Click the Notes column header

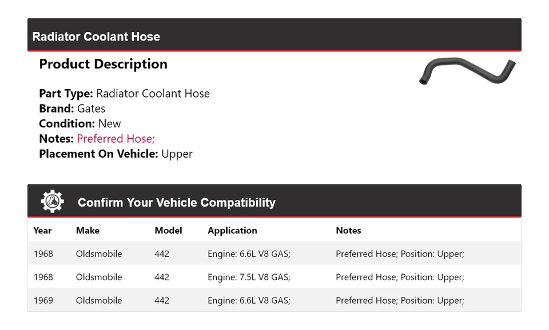[x=348, y=231]
